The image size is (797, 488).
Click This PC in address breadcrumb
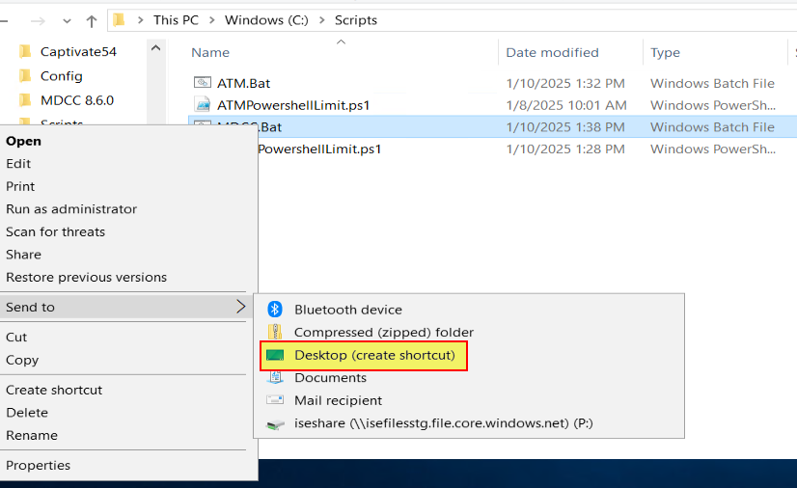tap(176, 20)
